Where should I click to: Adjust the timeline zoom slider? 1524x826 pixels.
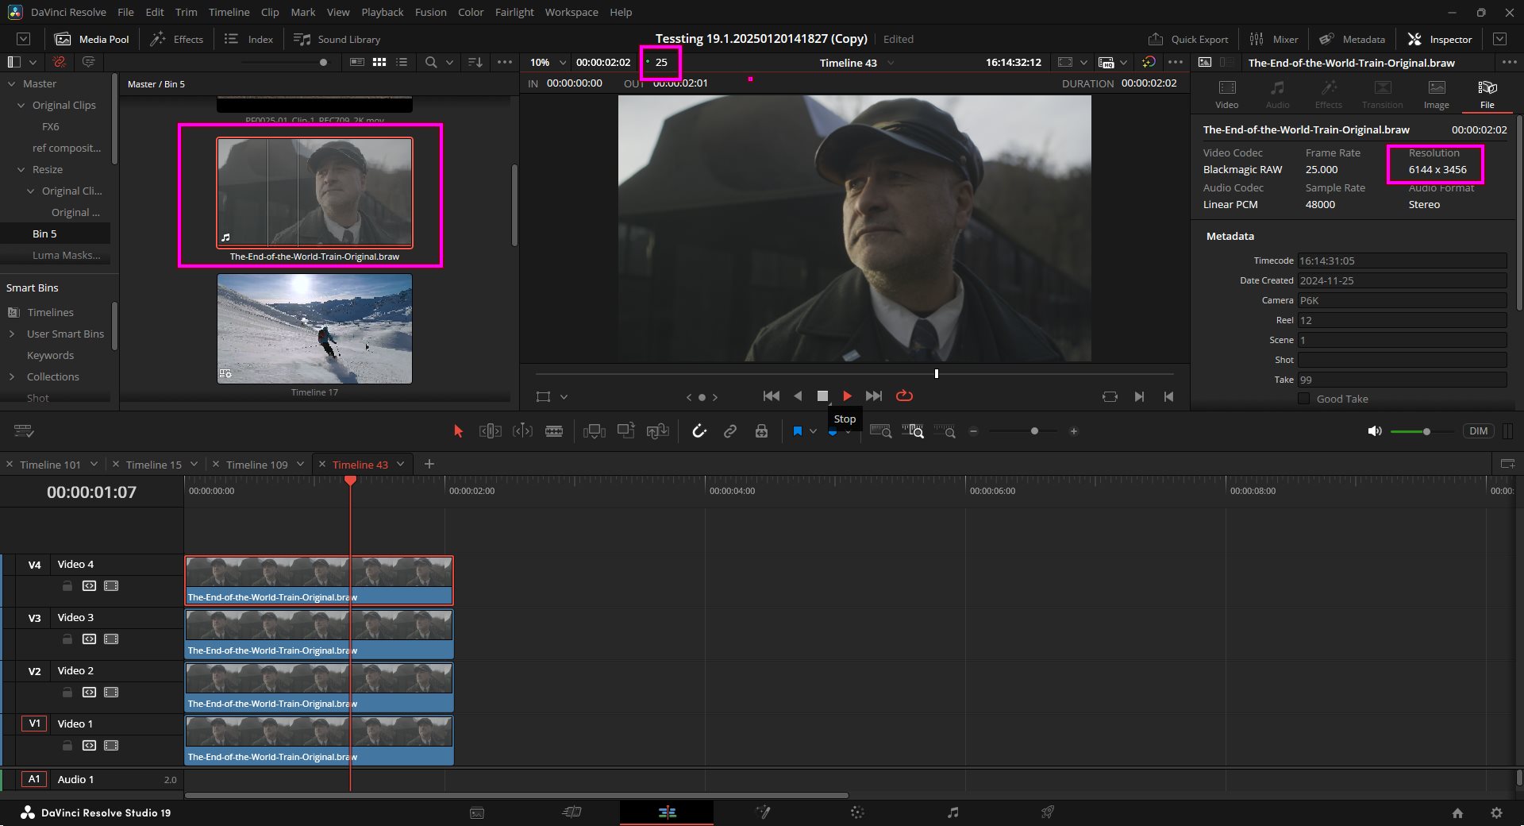1034,431
